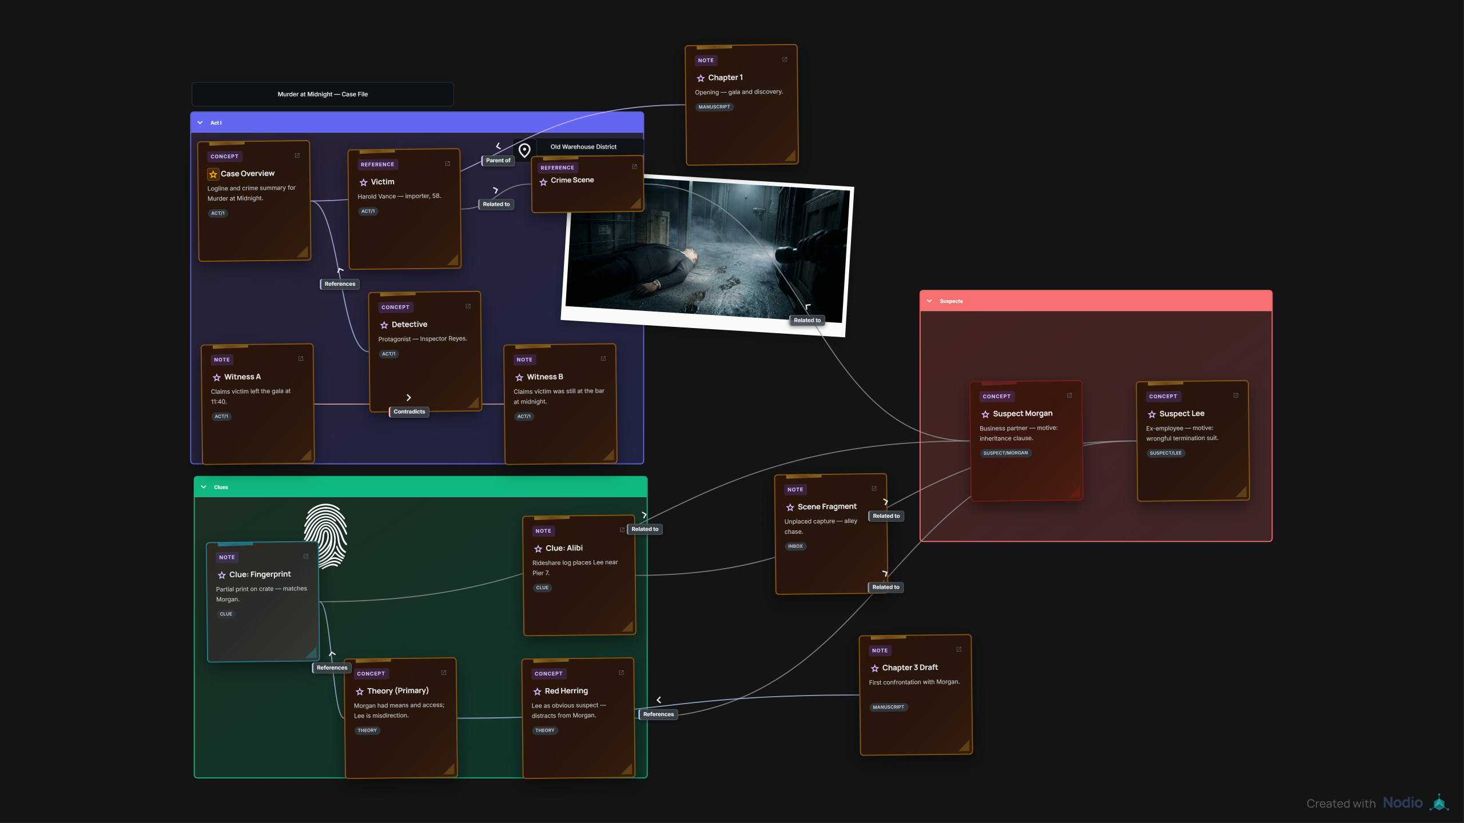Collapse the Suspects group
1464x823 pixels.
[x=930, y=301]
